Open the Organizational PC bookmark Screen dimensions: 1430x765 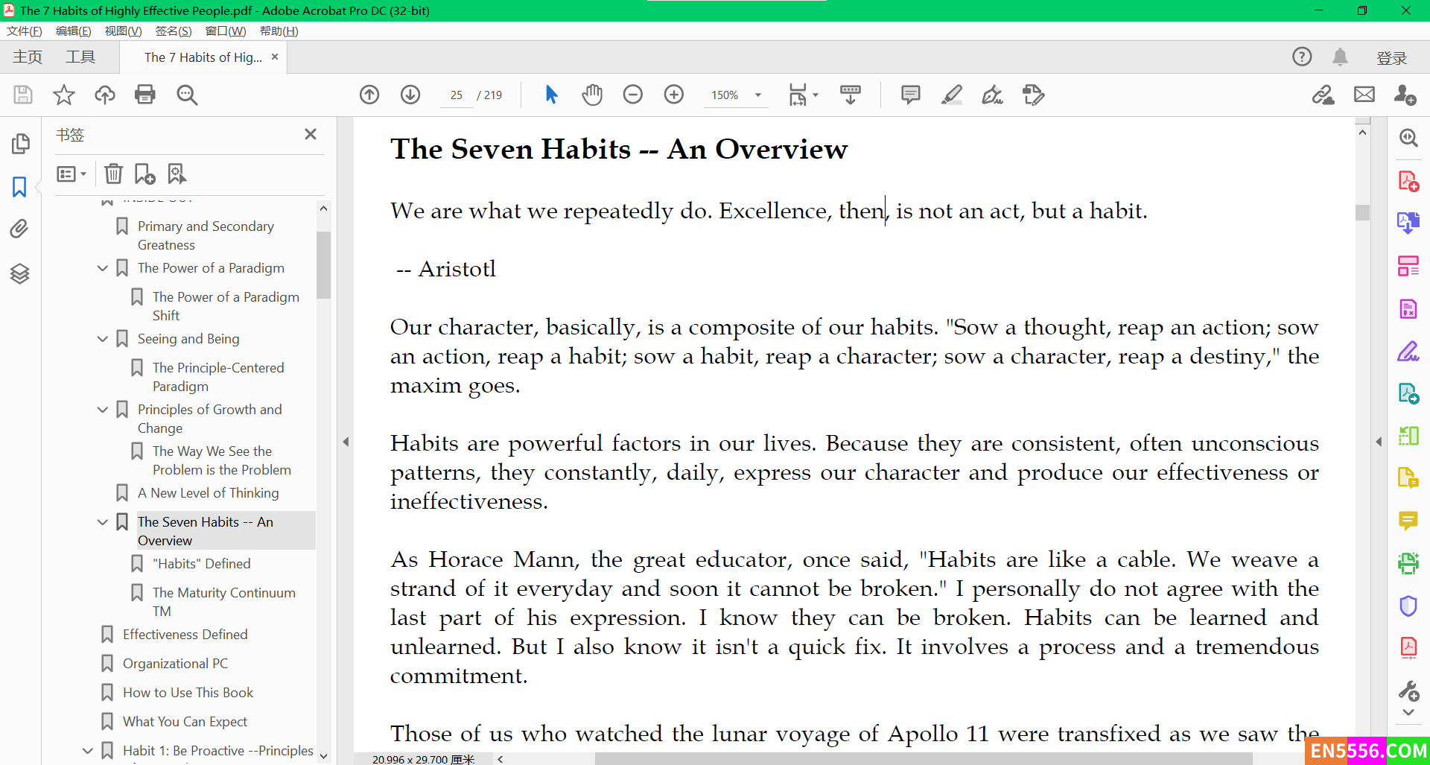click(175, 664)
